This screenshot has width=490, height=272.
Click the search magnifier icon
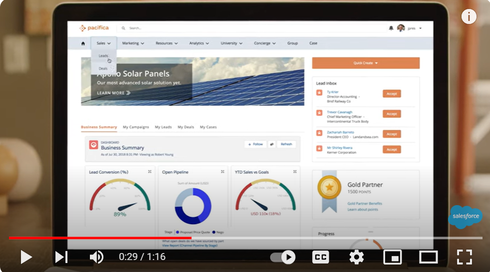tap(123, 28)
